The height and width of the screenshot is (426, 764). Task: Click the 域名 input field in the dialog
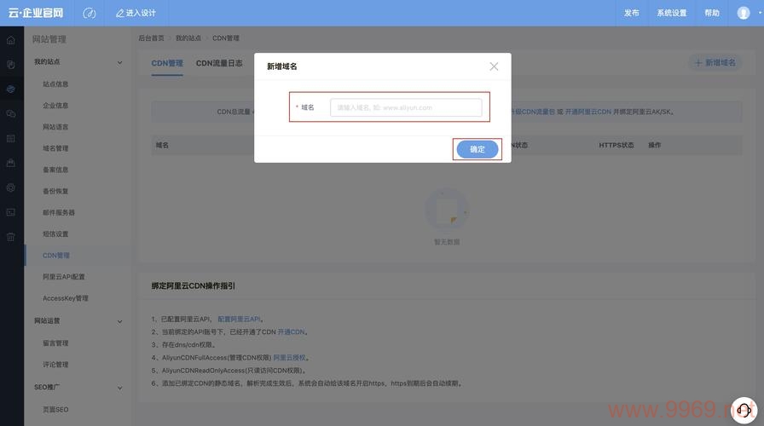406,107
